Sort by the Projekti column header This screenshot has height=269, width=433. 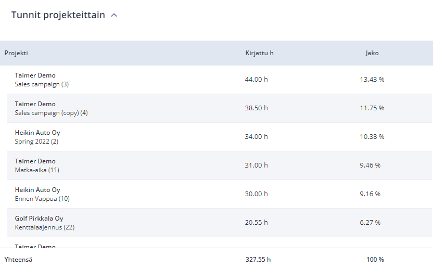point(16,53)
